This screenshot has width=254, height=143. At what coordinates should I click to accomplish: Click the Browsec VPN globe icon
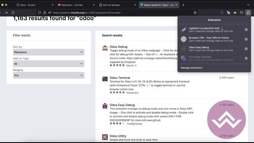pyautogui.click(x=184, y=39)
